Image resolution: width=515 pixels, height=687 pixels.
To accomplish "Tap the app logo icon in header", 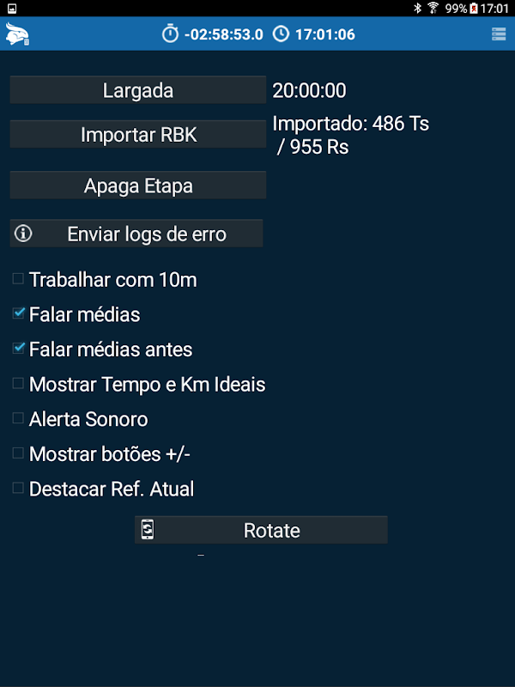I will pos(17,35).
